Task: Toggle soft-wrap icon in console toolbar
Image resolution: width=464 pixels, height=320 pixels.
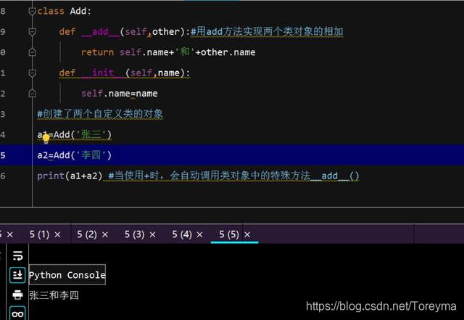Action: coord(17,255)
